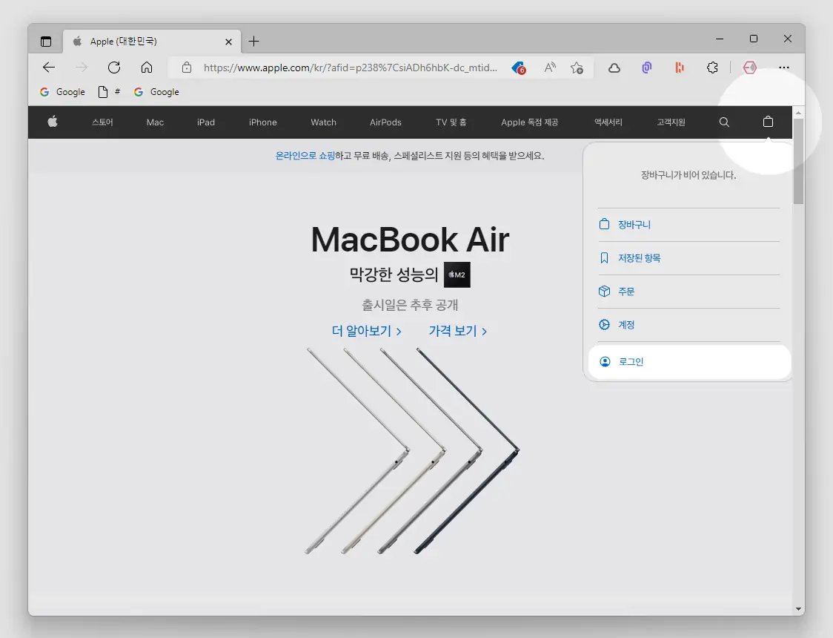Open the tab actions menu button

click(46, 42)
